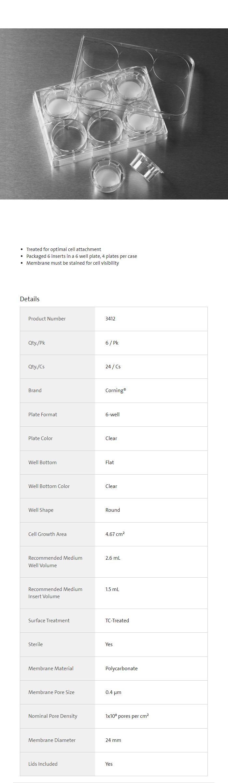Click the TC-Treated surface treatment value
The image size is (228, 783).
[117, 621]
